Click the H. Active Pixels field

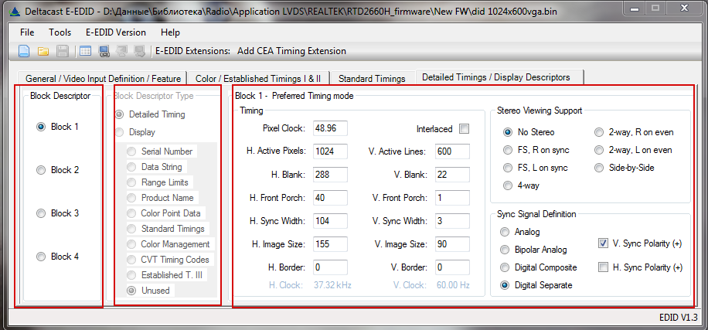point(329,151)
